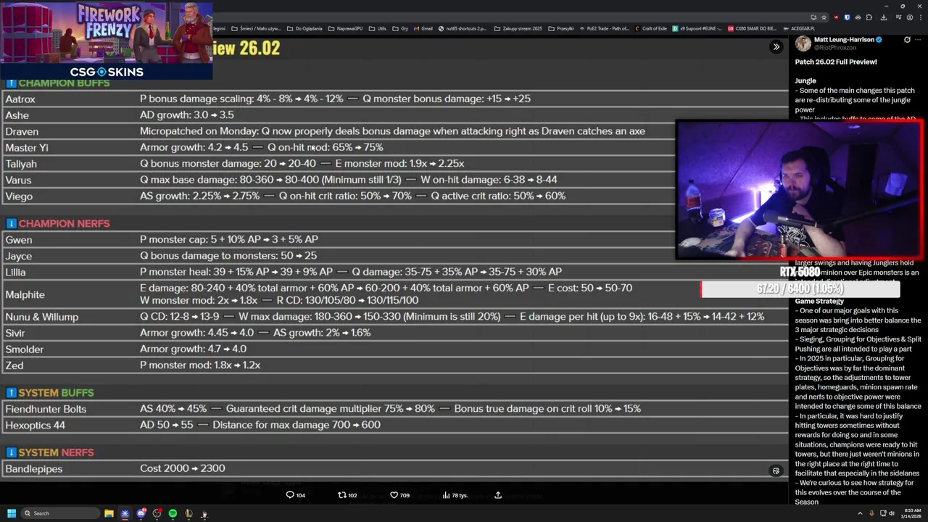This screenshot has width=928, height=522.
Task: Click the 'Patch 26.02 Full Preview!' tweet text
Action: [836, 62]
